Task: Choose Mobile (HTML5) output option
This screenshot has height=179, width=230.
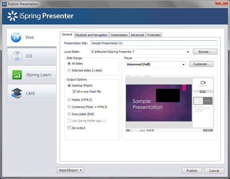Action: (x=69, y=100)
